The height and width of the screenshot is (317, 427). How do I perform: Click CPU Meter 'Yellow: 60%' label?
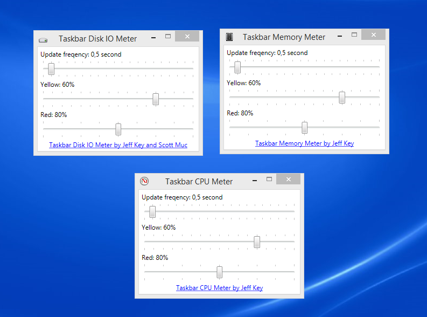click(159, 228)
